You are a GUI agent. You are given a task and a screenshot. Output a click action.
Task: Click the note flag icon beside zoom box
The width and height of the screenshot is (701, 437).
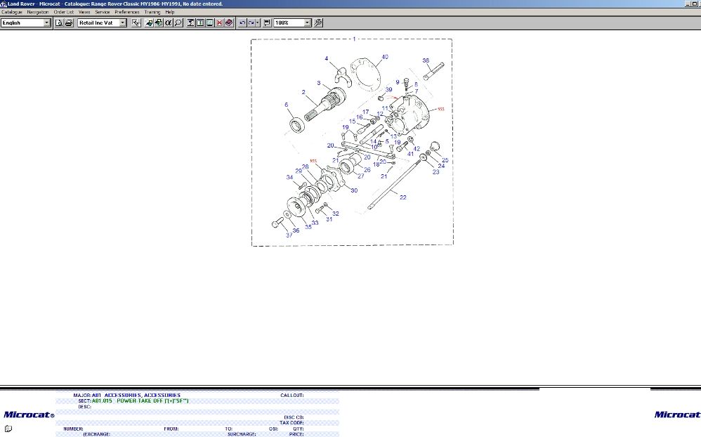pos(267,22)
